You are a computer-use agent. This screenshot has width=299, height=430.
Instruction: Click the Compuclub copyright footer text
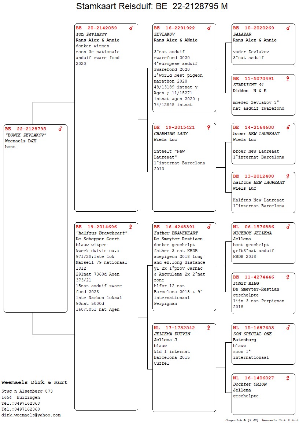(262, 420)
